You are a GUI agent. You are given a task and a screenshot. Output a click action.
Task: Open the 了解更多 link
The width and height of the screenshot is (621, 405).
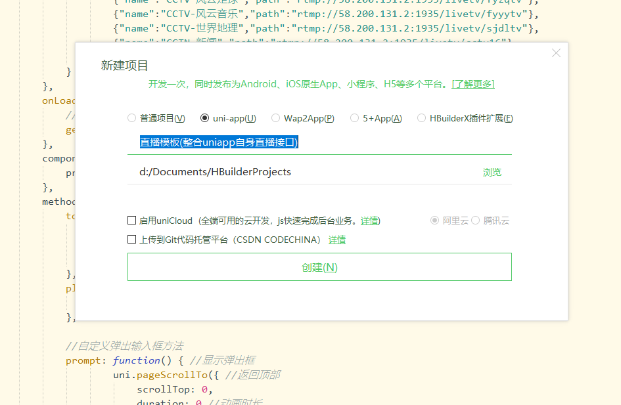pyautogui.click(x=472, y=84)
